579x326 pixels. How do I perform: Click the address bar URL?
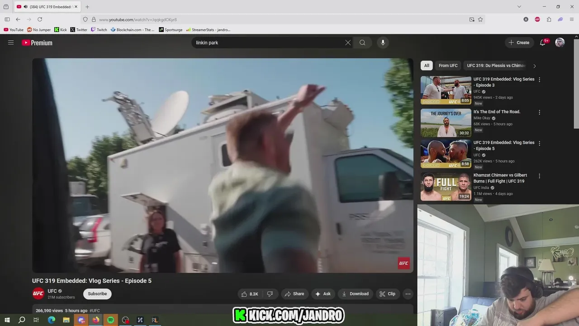tap(138, 19)
